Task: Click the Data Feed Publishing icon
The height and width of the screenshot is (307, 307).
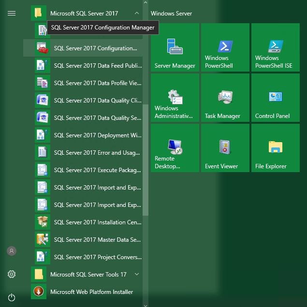Action: pos(43,65)
